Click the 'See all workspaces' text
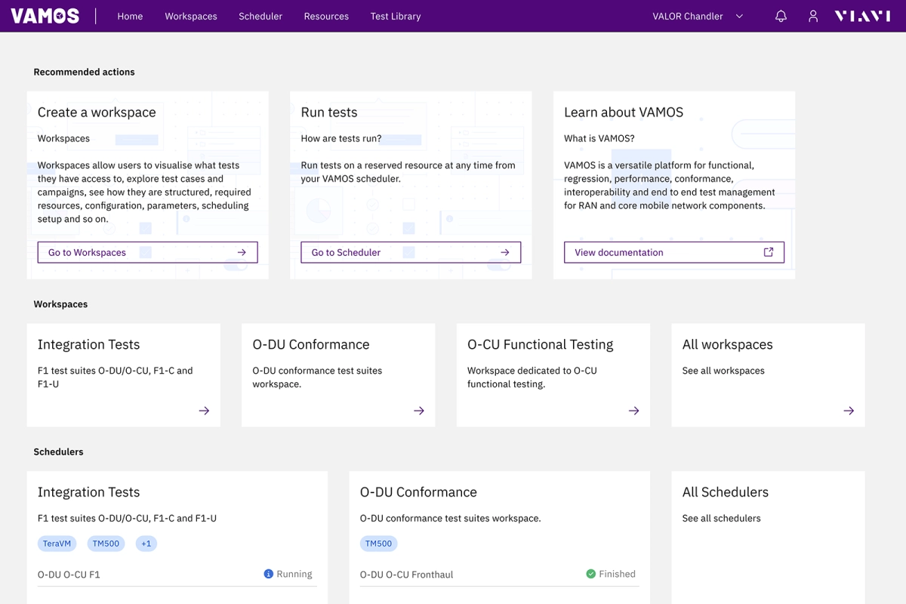 (x=723, y=371)
